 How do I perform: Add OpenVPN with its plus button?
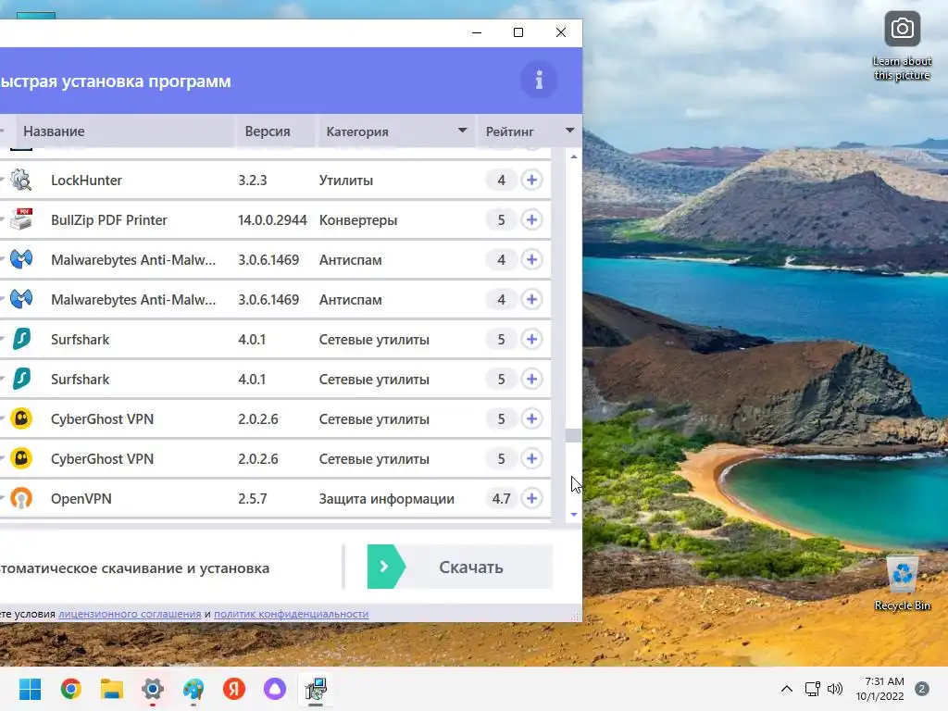[531, 498]
